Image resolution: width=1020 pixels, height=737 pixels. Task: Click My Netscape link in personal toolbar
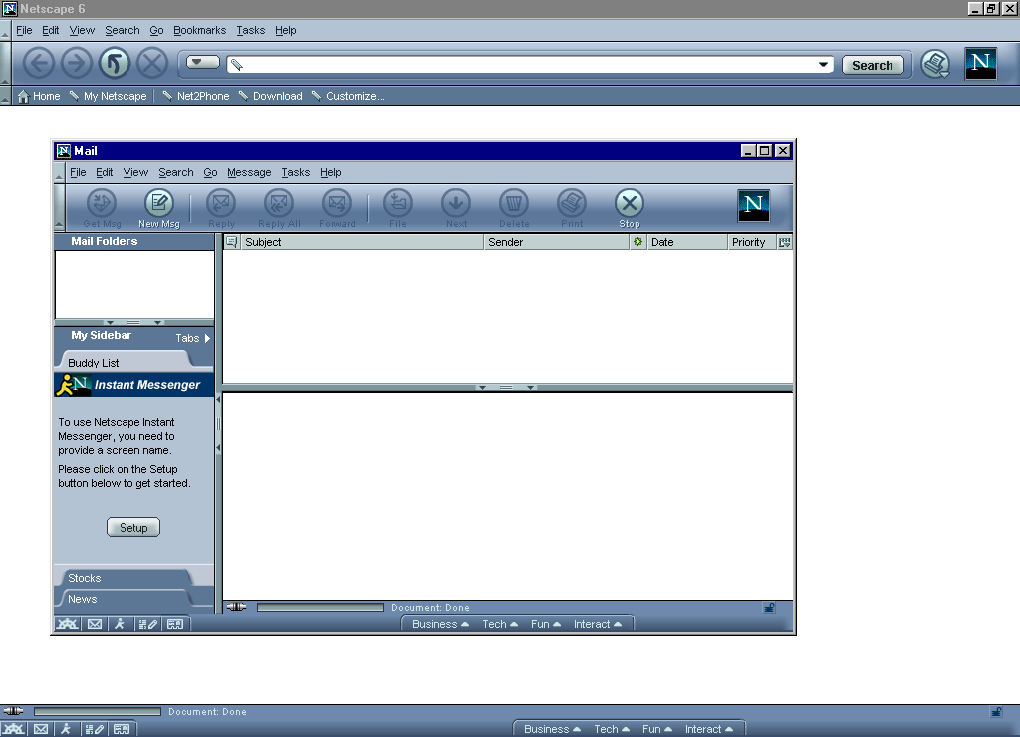click(109, 96)
